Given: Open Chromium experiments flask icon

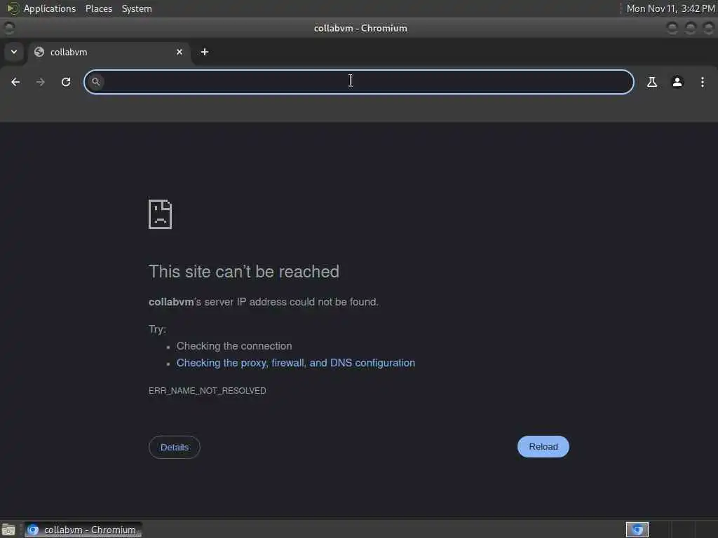Looking at the screenshot, I should click(651, 82).
